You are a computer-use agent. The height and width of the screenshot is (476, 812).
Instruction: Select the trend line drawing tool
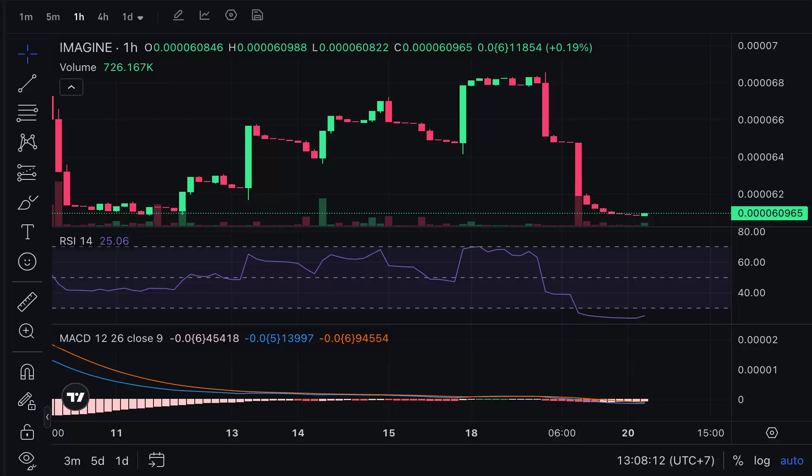point(27,83)
